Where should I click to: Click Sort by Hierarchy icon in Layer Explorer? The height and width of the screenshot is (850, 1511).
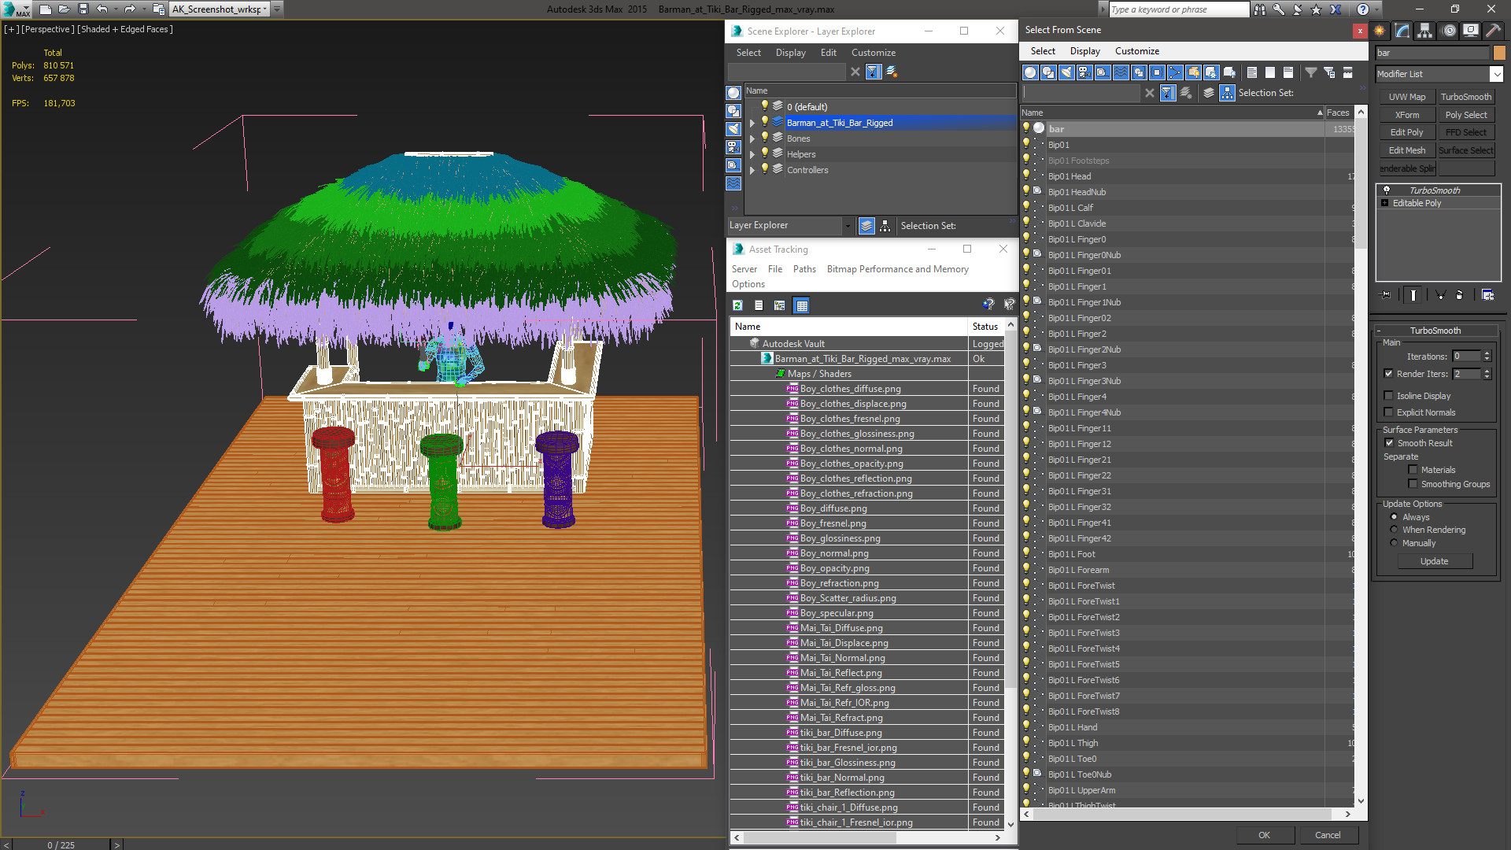(x=885, y=226)
